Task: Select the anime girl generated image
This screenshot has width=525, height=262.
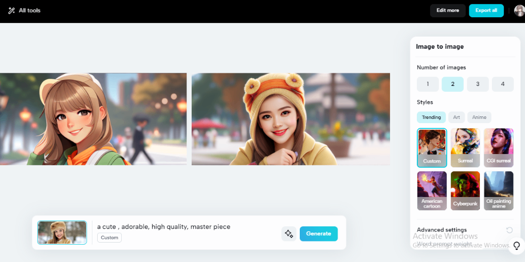Action: (93, 119)
